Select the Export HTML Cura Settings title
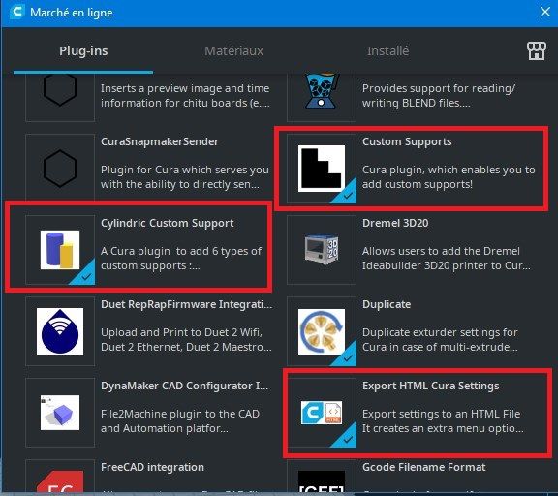This screenshot has width=558, height=496. click(x=430, y=387)
